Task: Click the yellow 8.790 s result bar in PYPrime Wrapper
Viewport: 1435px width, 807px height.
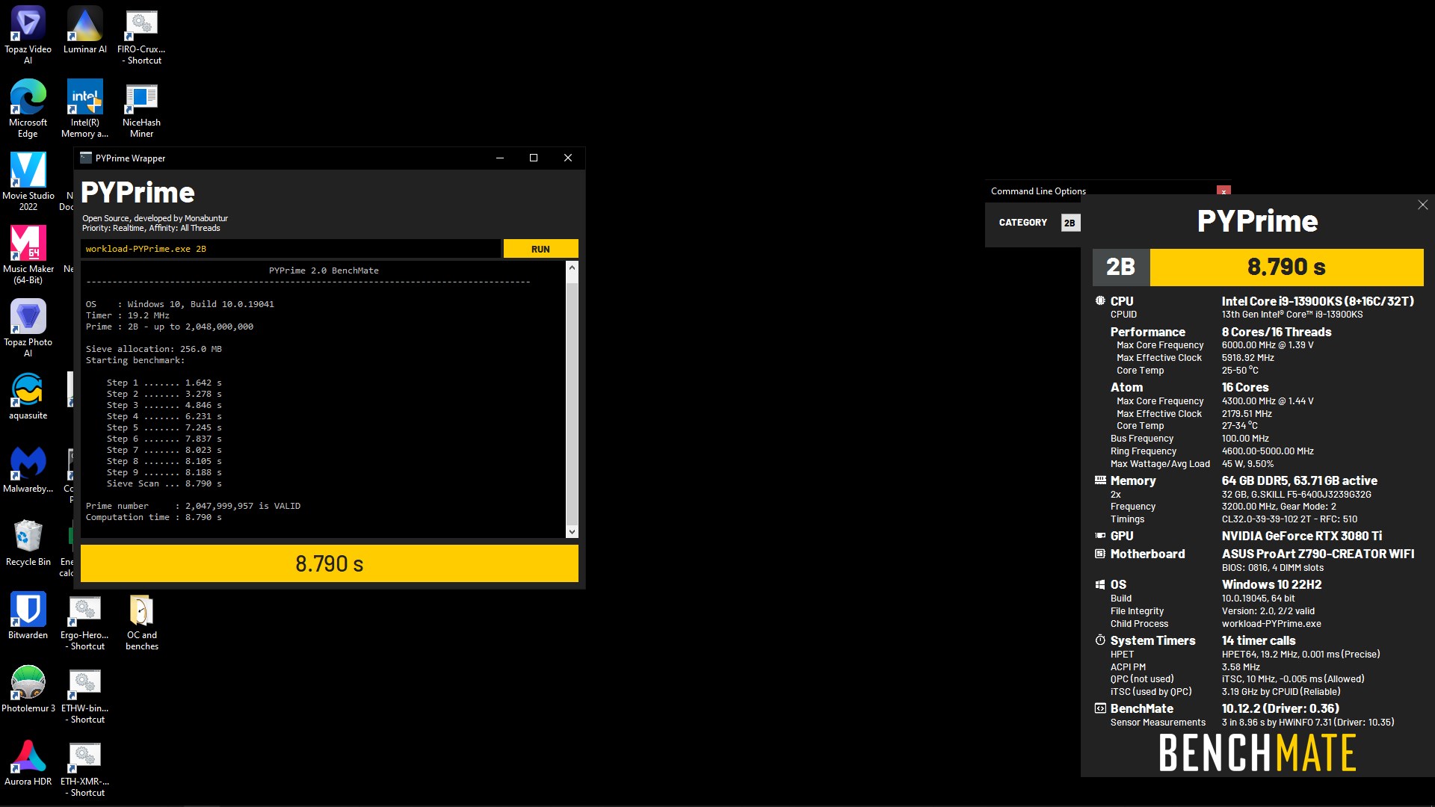Action: click(x=330, y=563)
